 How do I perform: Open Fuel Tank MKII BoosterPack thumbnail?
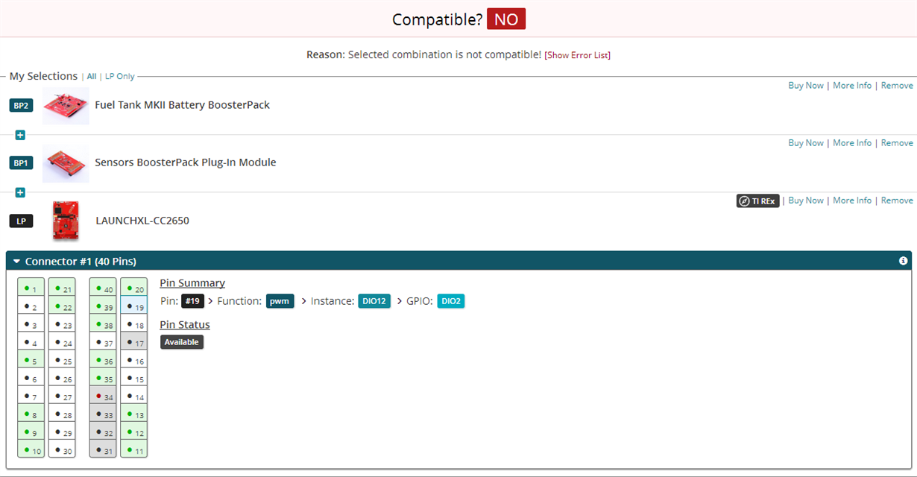pyautogui.click(x=66, y=106)
